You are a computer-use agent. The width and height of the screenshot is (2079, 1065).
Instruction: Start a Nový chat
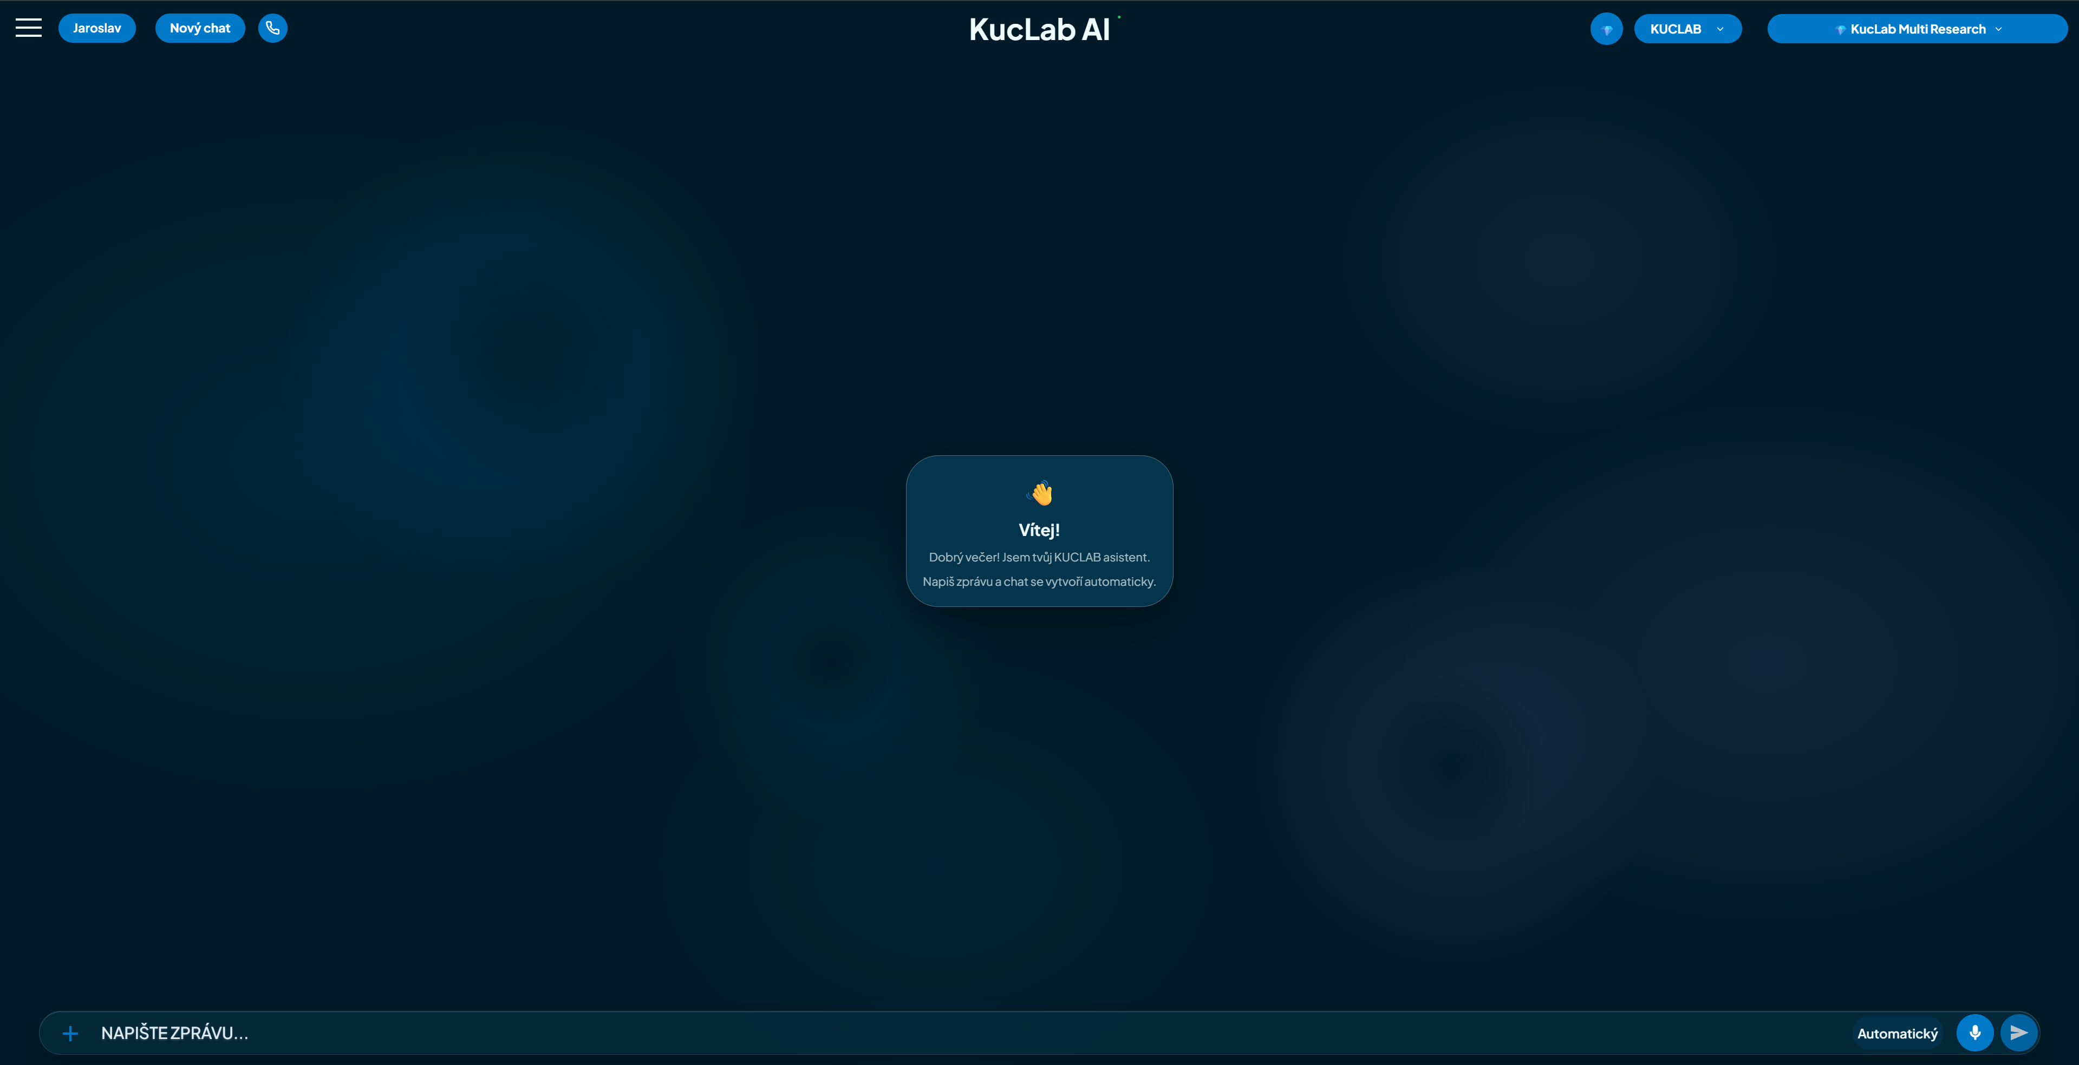(x=200, y=28)
